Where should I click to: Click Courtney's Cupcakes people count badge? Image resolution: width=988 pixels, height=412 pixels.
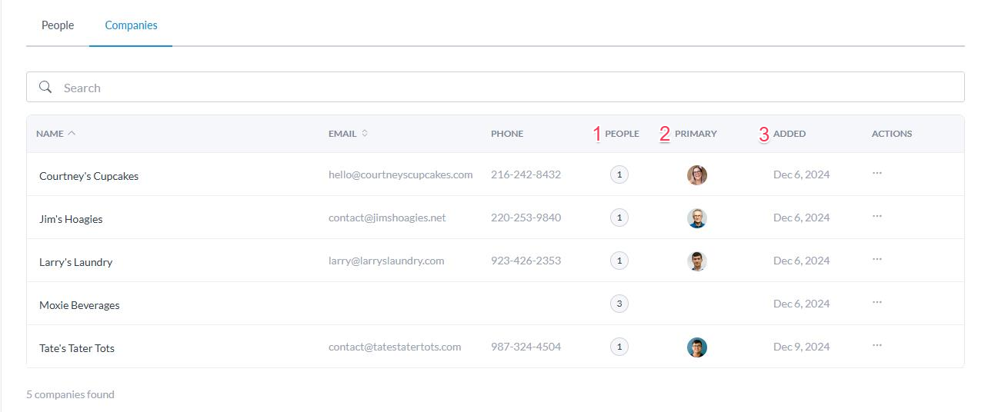click(x=619, y=174)
